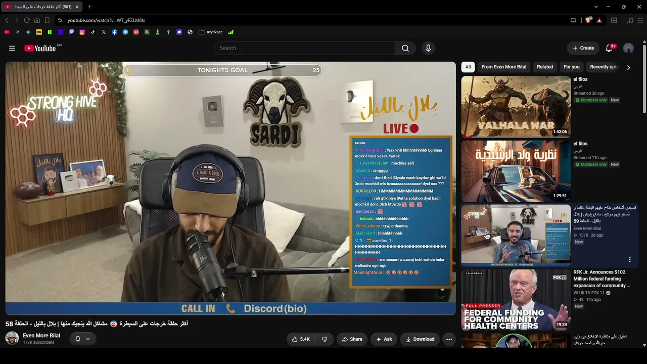Open the 1:29:51 el filos thumbnail

(516, 171)
